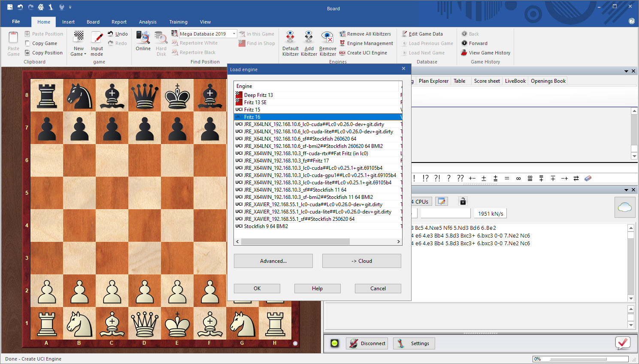Click the eraser annotation icon
Screen dimensions: 639x364
click(588, 178)
